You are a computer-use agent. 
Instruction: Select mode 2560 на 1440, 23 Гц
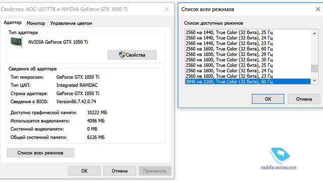click(248, 43)
